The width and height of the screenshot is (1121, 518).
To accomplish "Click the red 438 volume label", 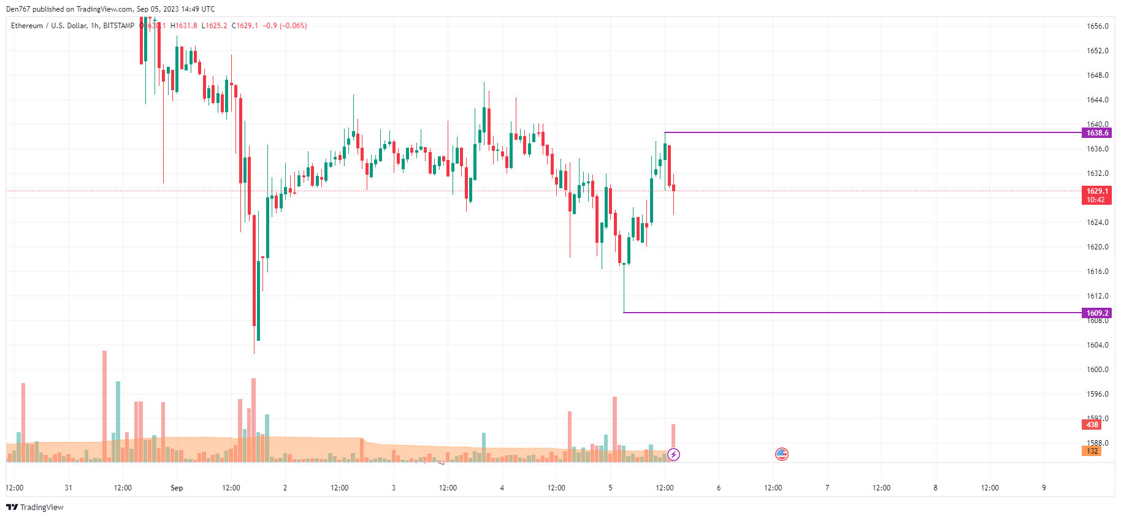I will (1092, 424).
